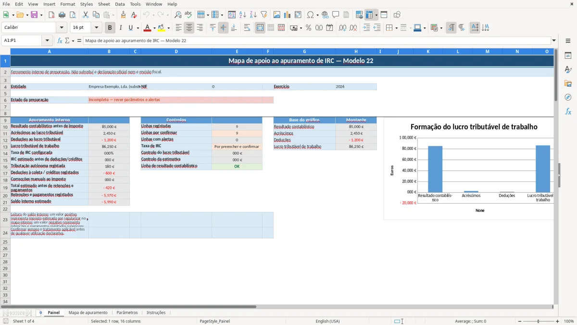Toggle Italic formatting
Viewport: 577px width, 325px height.
click(121, 28)
